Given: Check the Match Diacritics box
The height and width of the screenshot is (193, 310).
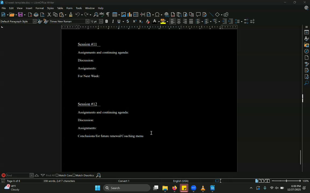Looking at the screenshot, I should [x=74, y=175].
